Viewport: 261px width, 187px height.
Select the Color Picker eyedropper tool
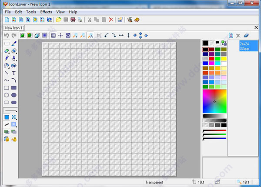point(14,43)
